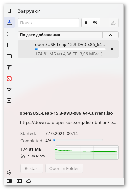Click the Open in Folder button

[64, 168]
